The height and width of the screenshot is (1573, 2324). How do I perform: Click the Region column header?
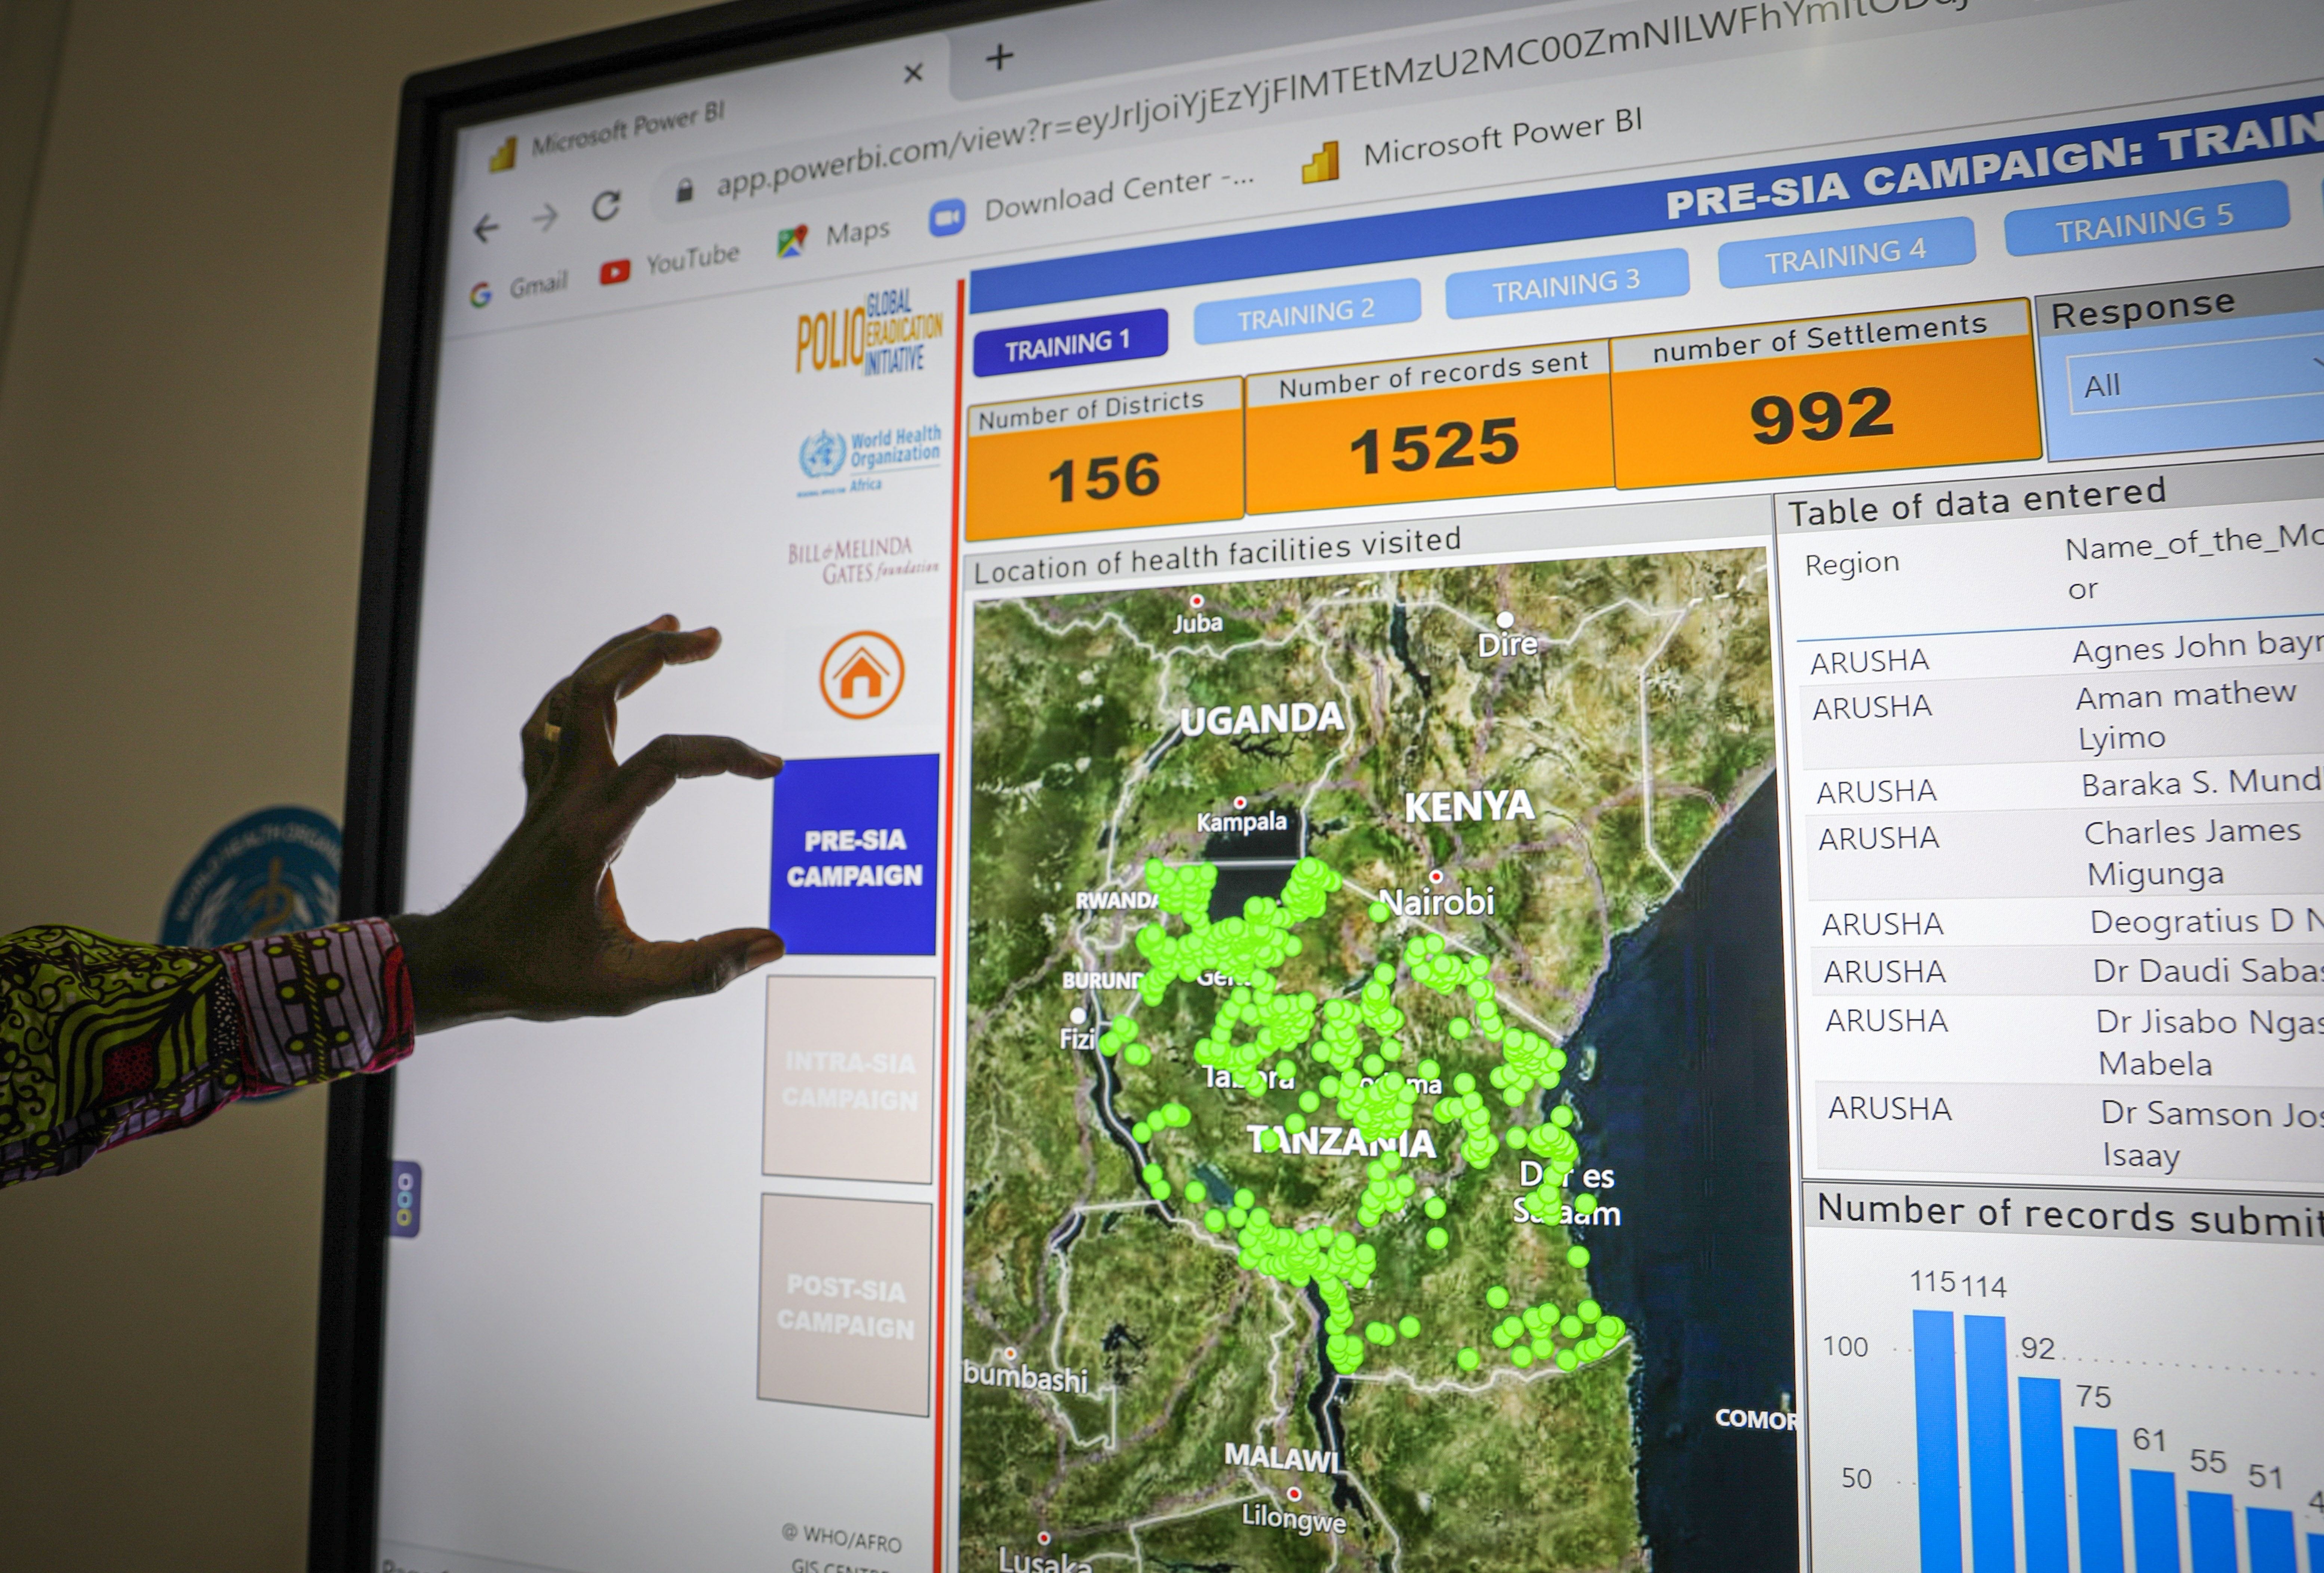pos(1852,564)
